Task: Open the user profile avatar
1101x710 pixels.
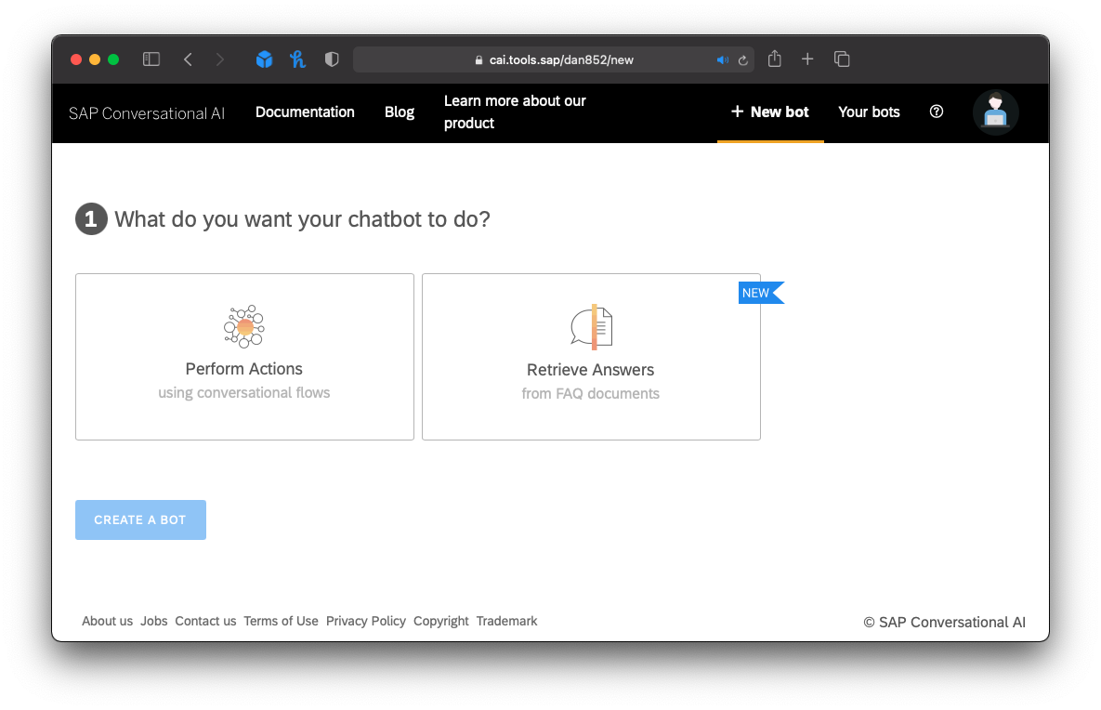Action: [995, 112]
